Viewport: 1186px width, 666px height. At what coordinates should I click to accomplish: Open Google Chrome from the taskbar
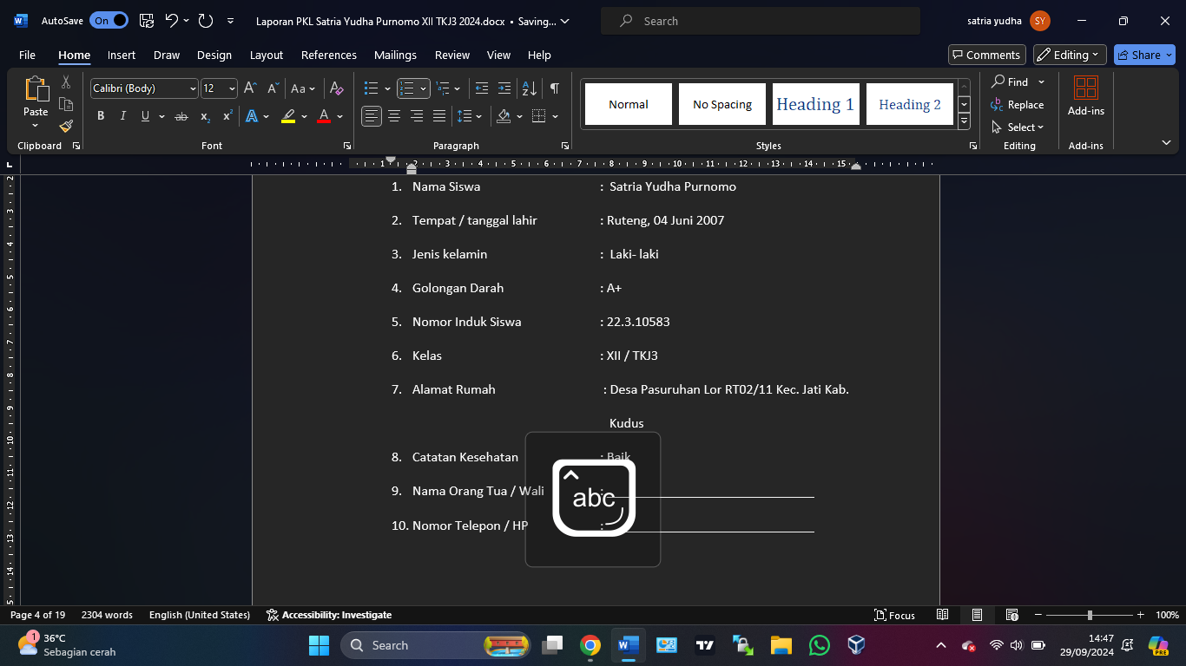pos(590,645)
